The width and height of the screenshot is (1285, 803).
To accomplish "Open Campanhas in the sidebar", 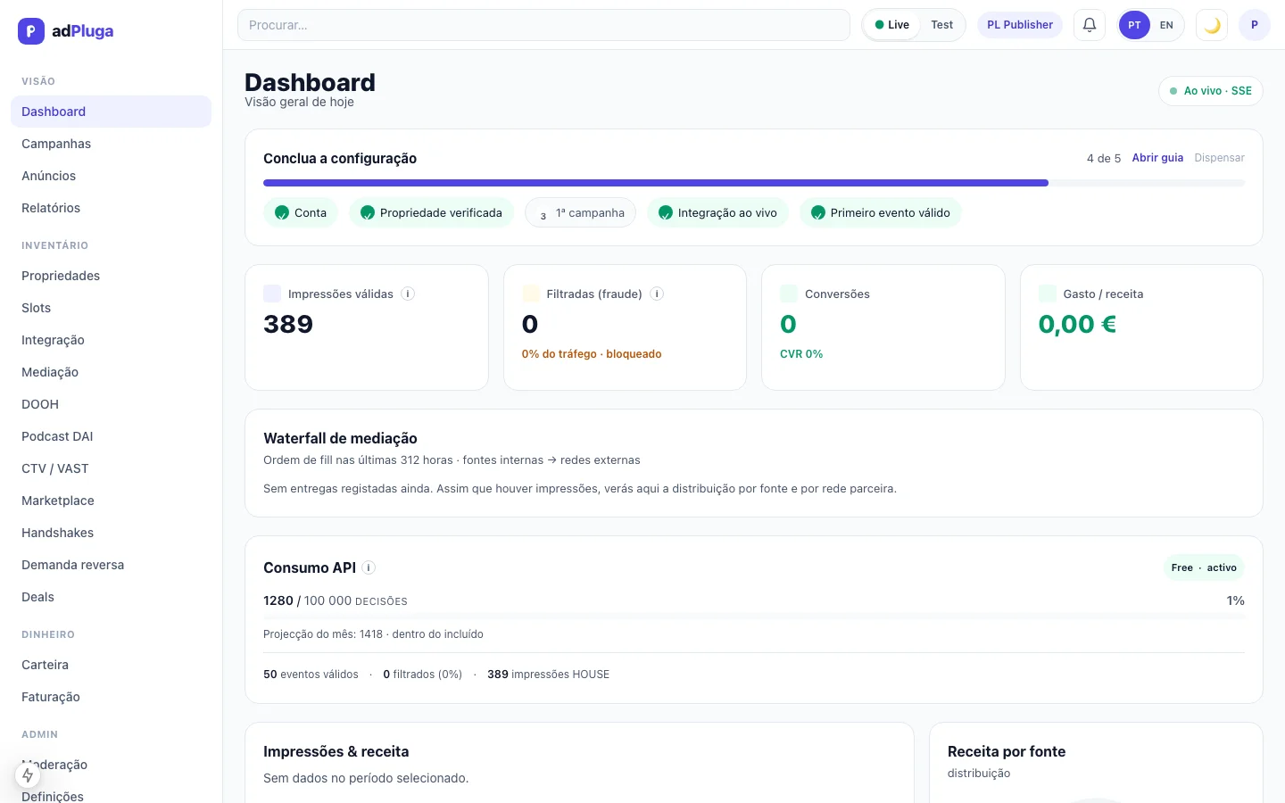I will click(x=111, y=144).
